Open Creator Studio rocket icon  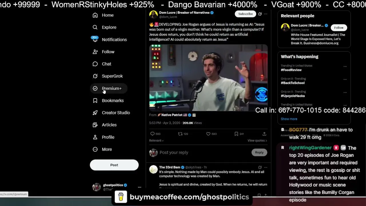(x=95, y=113)
